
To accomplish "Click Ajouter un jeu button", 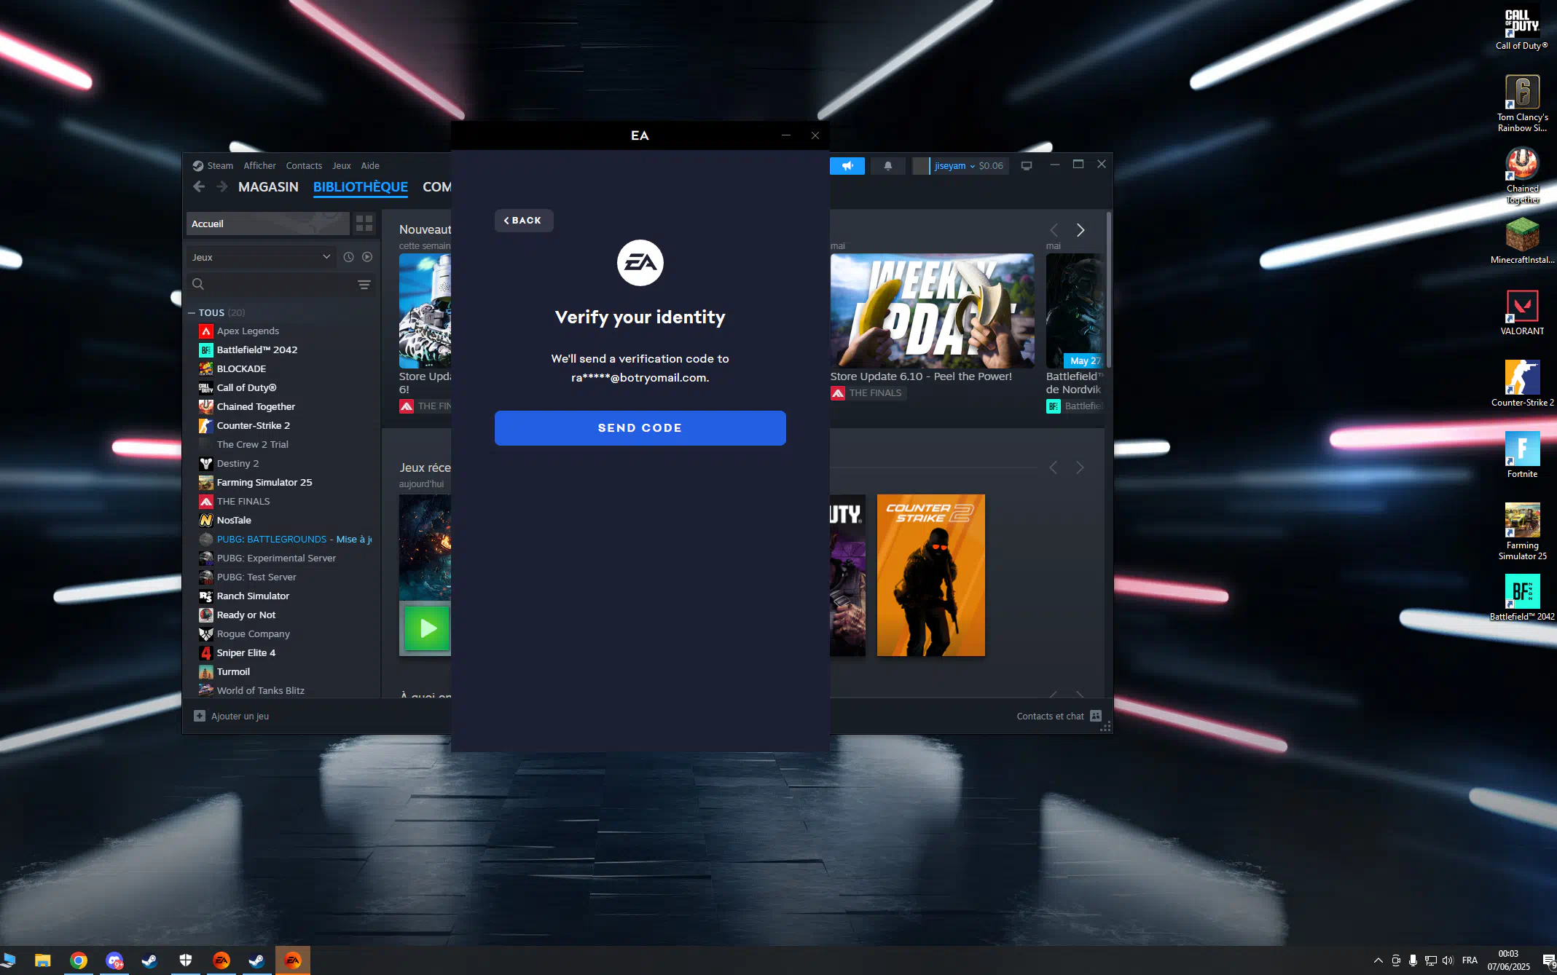I will pos(231,716).
